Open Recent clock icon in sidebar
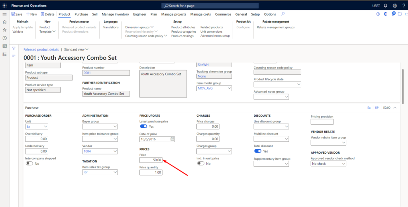Image resolution: width=408 pixels, height=207 pixels. (4, 38)
